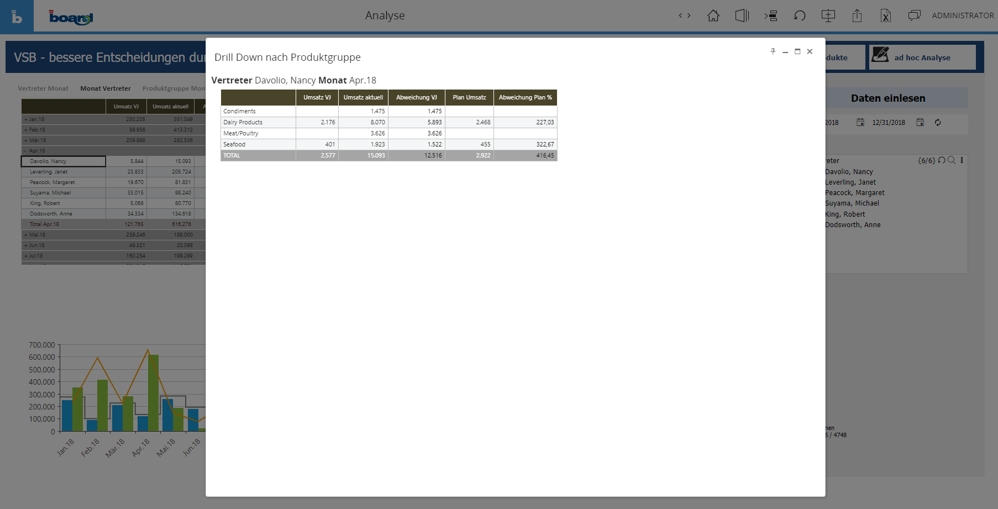Go to the Home screen
Viewport: 998px width, 509px height.
713,15
